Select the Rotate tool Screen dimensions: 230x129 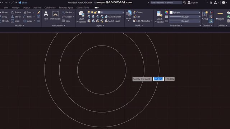point(16,13)
